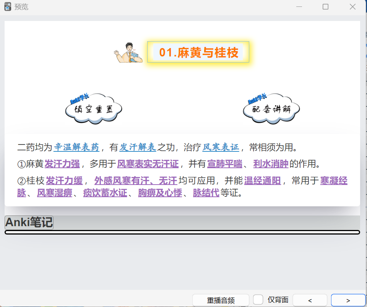Click cloze answer 外感风寒有汗、无汗

click(136, 181)
